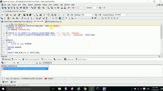Screen dimensions: 163x91
Task: Click the editor vertical scrollbar
Action: click(x=161, y=39)
